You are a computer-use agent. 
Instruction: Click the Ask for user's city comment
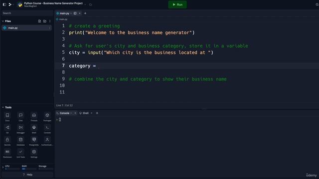tap(159, 46)
